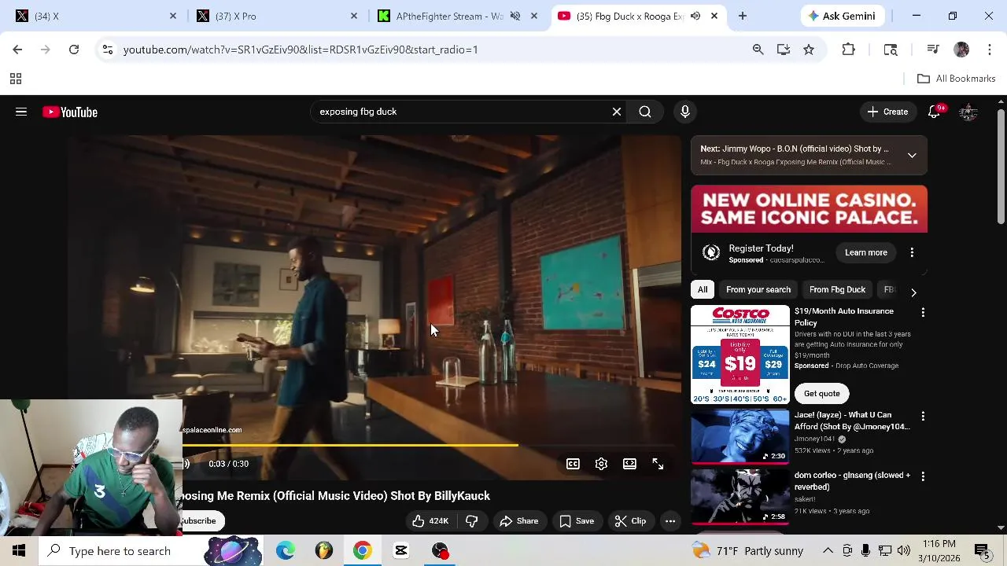Switch to the (34) X tab
This screenshot has height=566, width=1007.
click(94, 16)
